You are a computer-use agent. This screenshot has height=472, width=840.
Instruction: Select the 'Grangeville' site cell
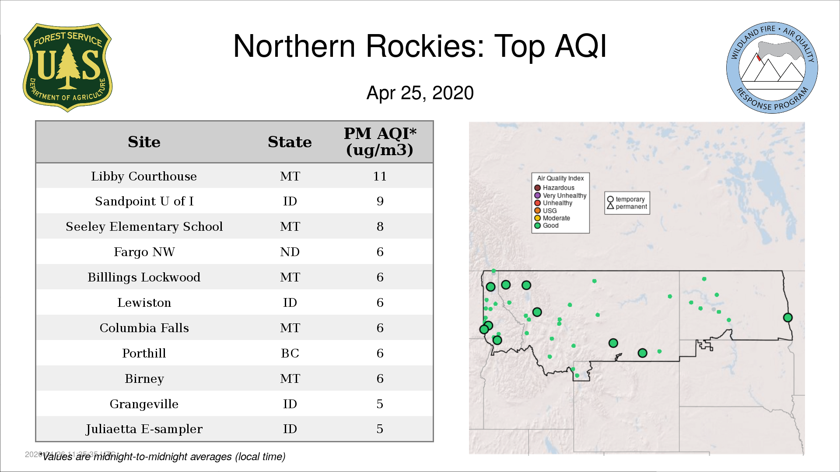[144, 404]
